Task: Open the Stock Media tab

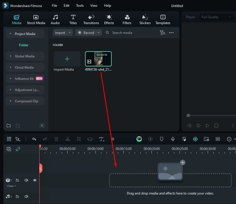Action: (x=36, y=20)
